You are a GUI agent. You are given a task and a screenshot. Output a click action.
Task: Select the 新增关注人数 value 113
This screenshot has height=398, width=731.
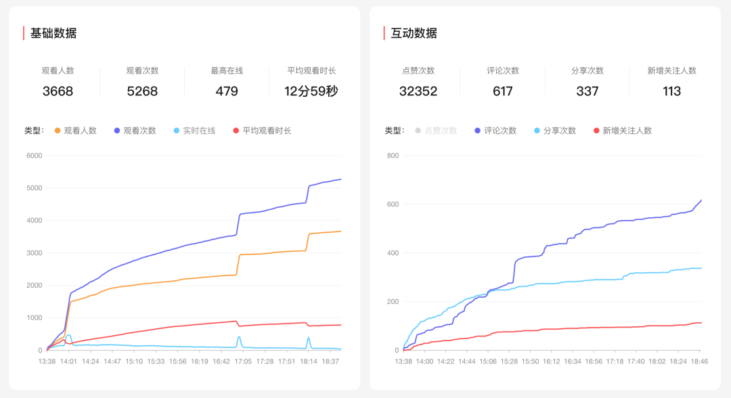[672, 91]
